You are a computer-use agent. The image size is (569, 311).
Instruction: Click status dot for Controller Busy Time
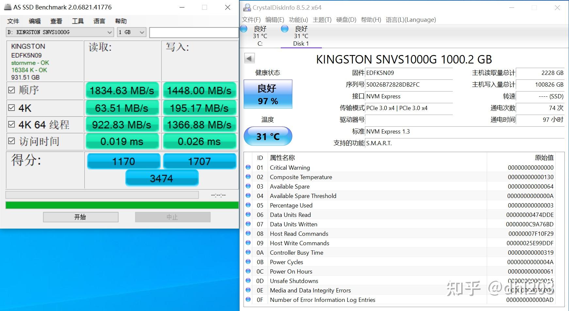point(248,252)
